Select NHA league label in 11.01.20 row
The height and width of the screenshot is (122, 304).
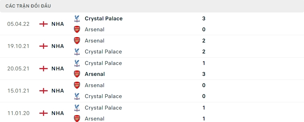click(58, 113)
